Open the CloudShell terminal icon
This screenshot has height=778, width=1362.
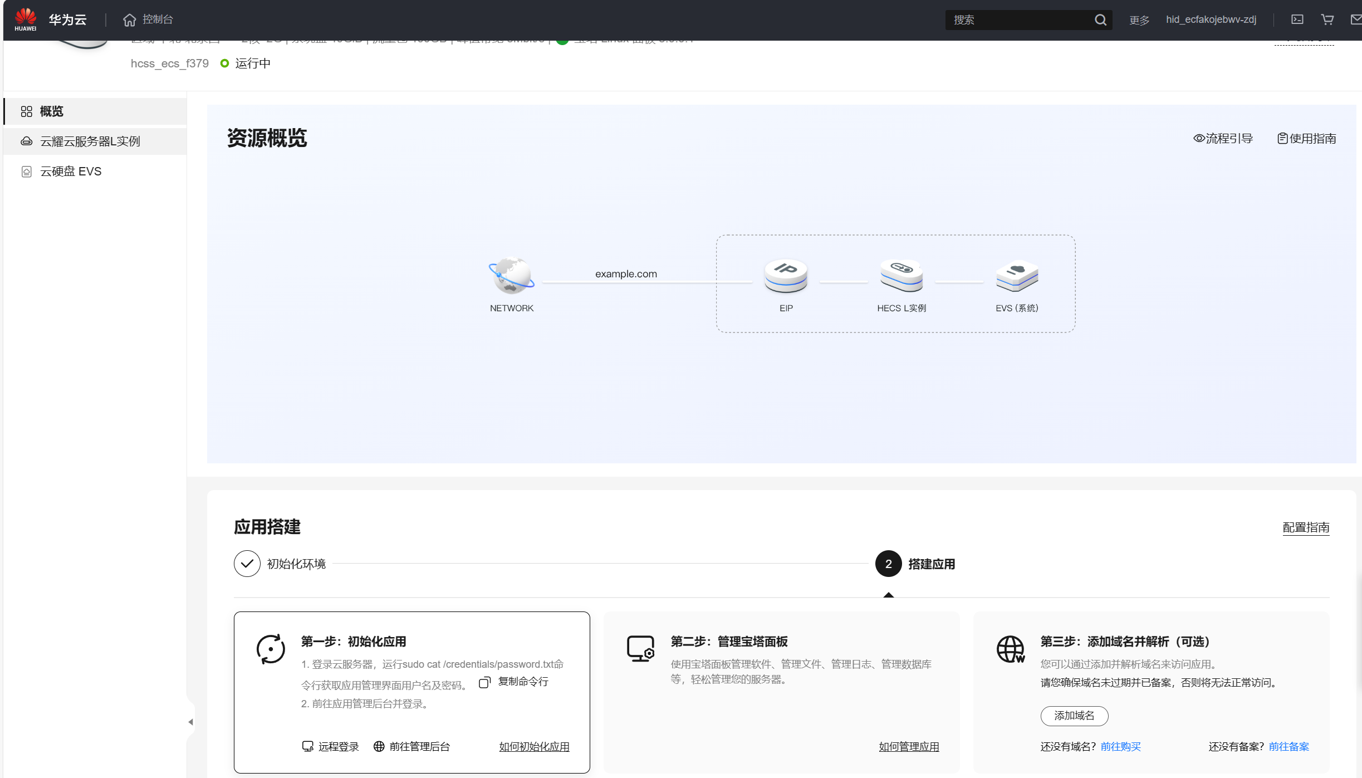click(1297, 19)
